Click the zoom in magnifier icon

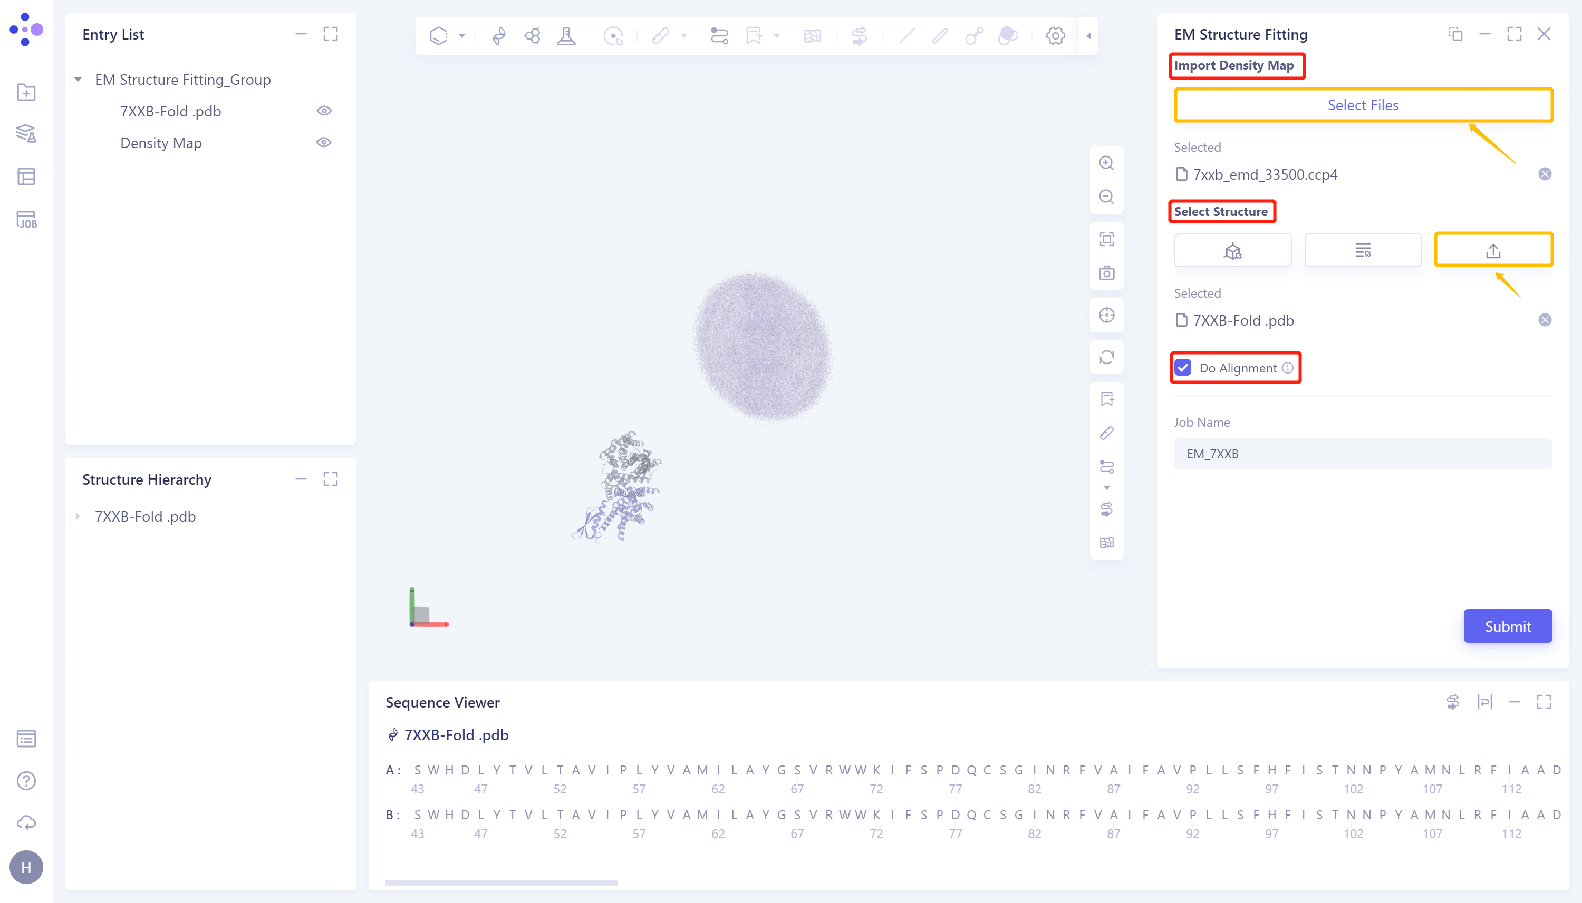pos(1106,163)
